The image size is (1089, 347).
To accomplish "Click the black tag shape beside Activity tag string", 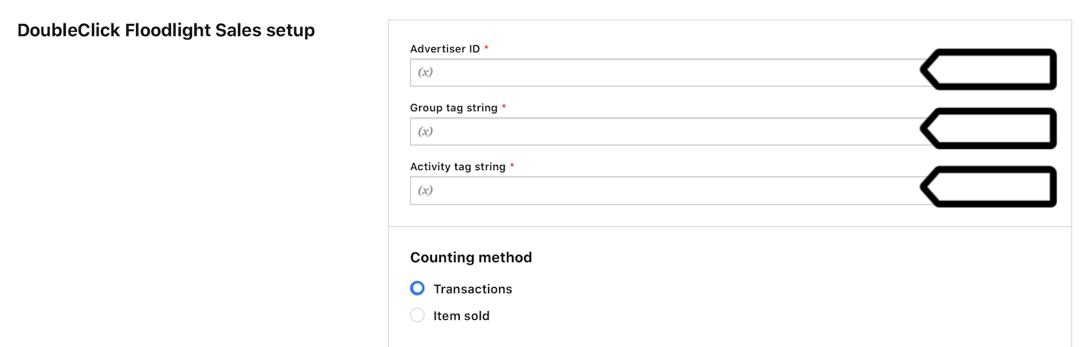I will 988,187.
